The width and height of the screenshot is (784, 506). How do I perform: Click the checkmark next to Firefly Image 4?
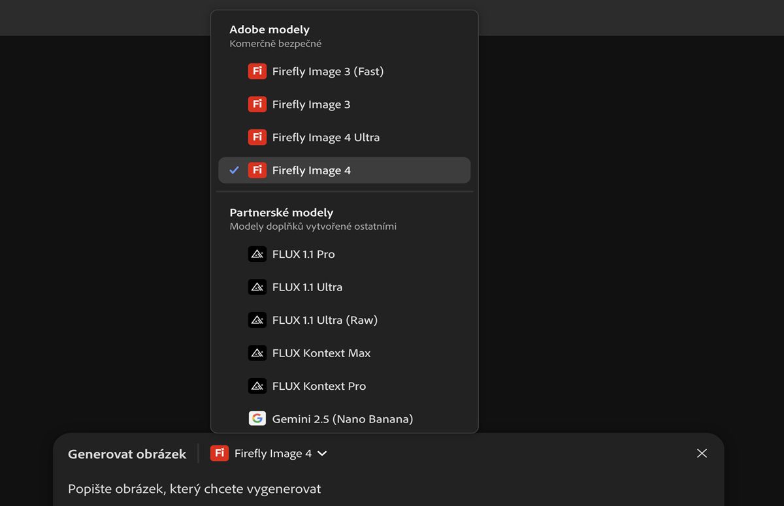point(235,170)
